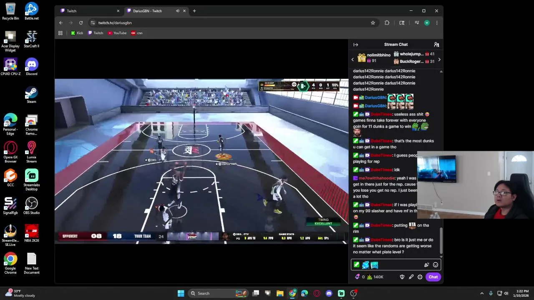Open chat settings gear icon

420,277
